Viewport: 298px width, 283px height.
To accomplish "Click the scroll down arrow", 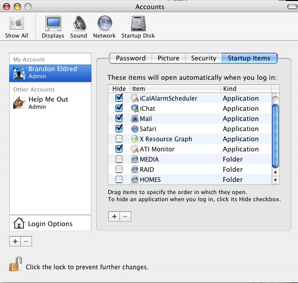I will click(x=276, y=180).
